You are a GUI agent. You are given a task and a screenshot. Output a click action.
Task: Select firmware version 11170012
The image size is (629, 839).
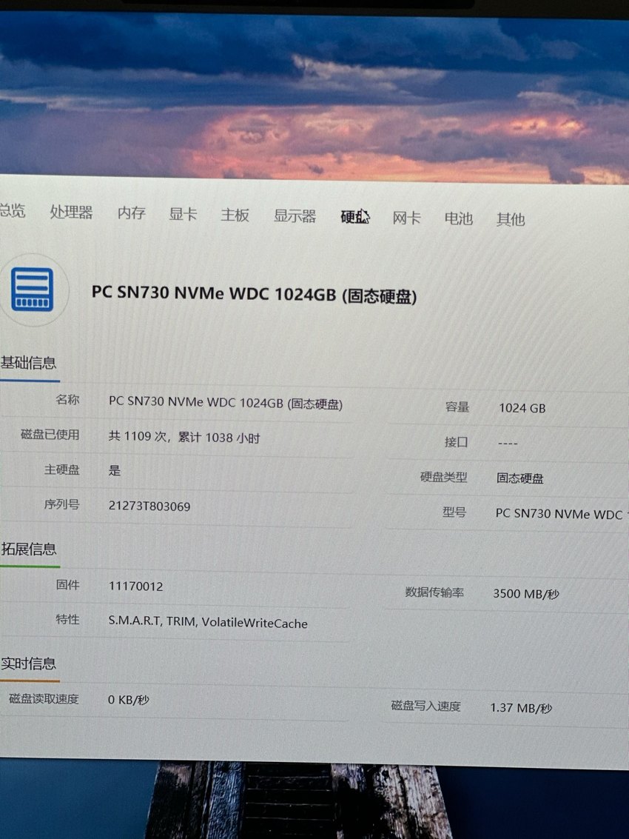tap(136, 586)
